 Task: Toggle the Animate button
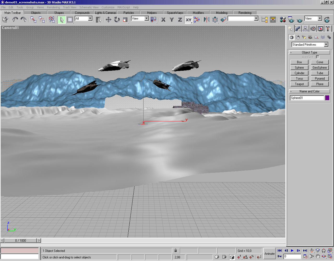pyautogui.click(x=270, y=253)
